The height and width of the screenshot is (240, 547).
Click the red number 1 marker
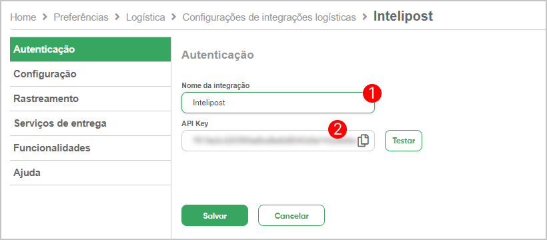(372, 93)
